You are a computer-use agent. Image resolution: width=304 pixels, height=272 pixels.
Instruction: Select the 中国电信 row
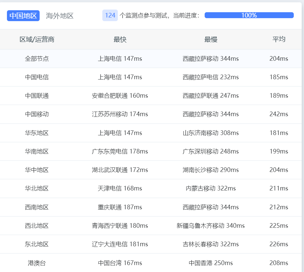pos(151,77)
